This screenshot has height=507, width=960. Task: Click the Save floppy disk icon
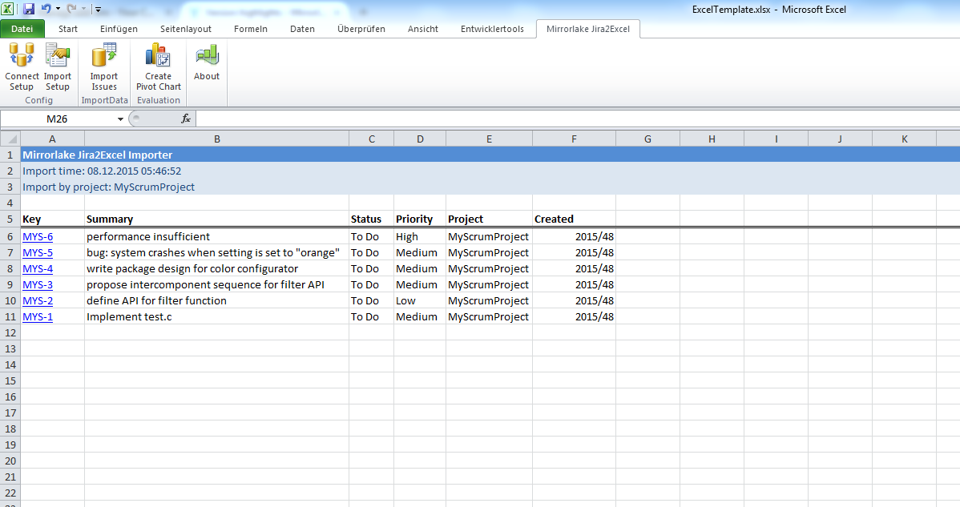click(x=29, y=9)
